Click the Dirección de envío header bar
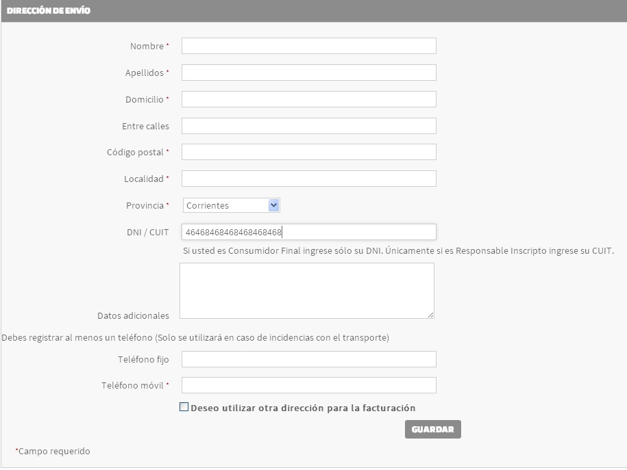This screenshot has width=627, height=470. click(x=313, y=11)
